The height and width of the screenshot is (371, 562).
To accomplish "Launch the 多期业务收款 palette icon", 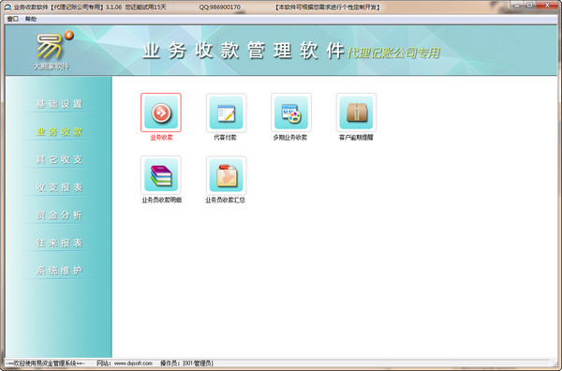I will click(x=291, y=112).
